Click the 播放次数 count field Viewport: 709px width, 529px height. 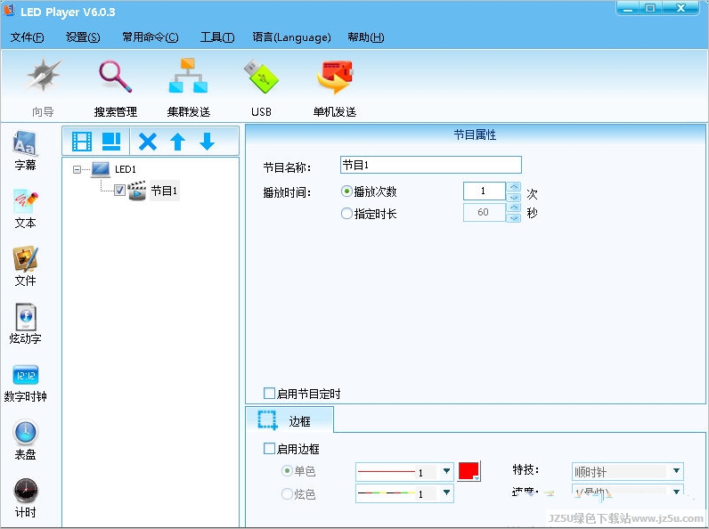pos(484,191)
